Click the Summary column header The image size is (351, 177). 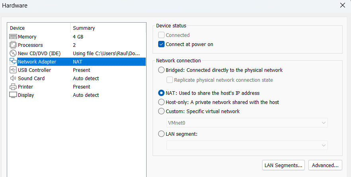pos(84,28)
